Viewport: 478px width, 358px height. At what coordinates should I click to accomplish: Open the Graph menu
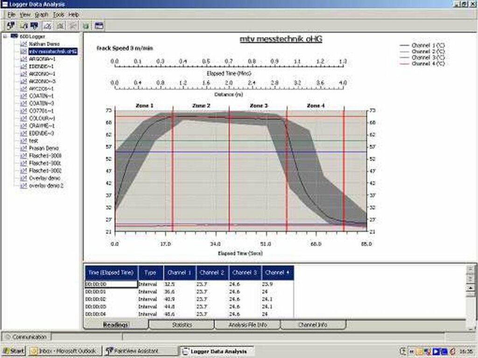pos(42,14)
